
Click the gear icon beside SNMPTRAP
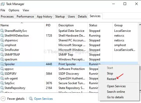[2, 54]
